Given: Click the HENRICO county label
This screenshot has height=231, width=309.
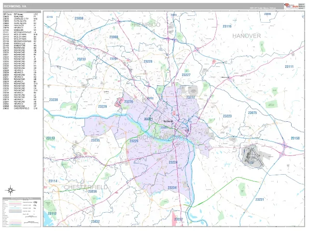Looking at the screenshot, I should 147,25.
